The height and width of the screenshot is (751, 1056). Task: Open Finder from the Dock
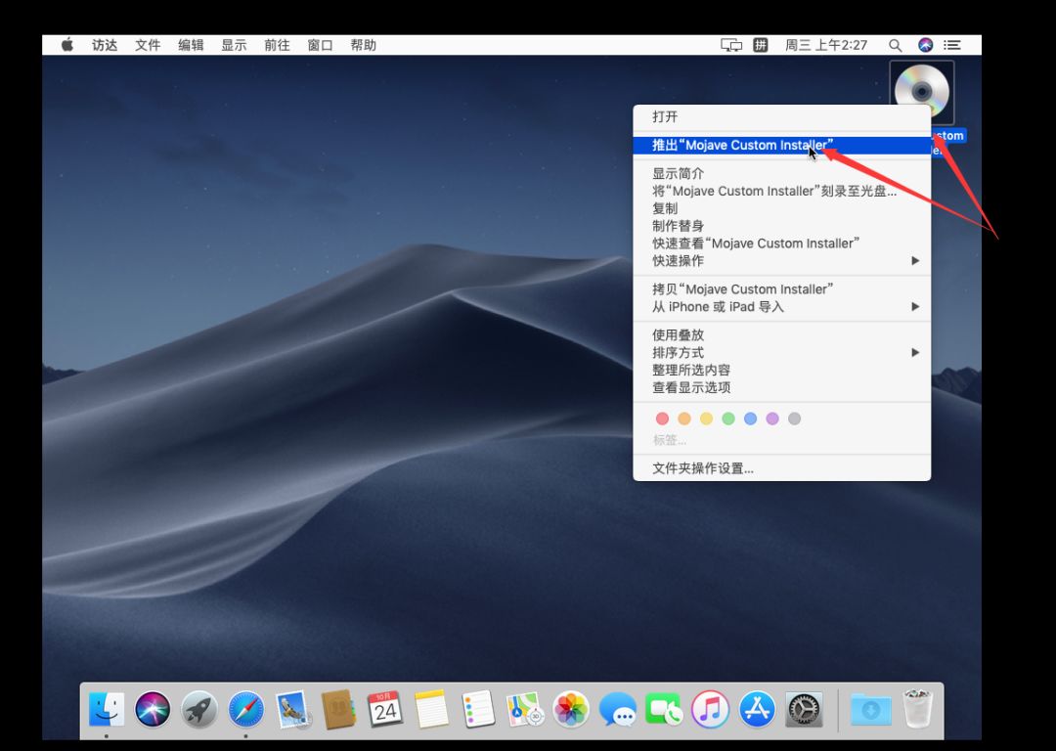[107, 709]
